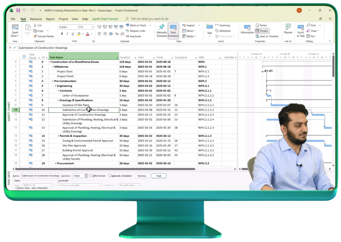Open the Gantt Chart Format tab
This screenshot has width=341, height=242.
point(105,19)
